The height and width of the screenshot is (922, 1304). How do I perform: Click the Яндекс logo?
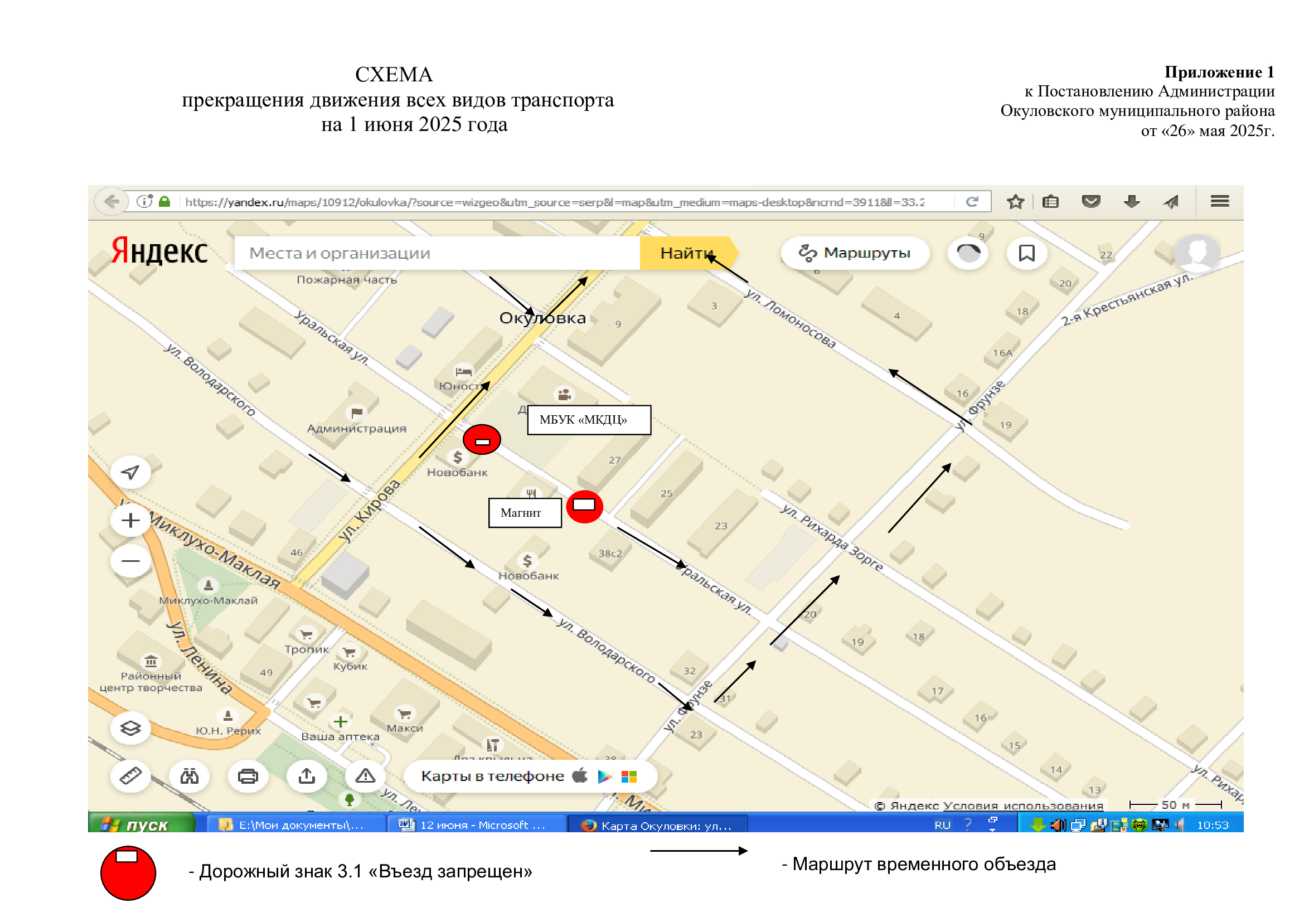coord(159,251)
